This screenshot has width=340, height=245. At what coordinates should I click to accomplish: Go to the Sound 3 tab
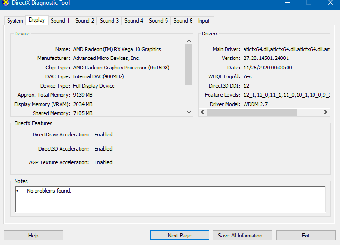coord(109,21)
